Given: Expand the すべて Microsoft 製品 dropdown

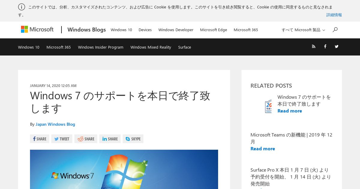Looking at the screenshot, I should [x=303, y=30].
